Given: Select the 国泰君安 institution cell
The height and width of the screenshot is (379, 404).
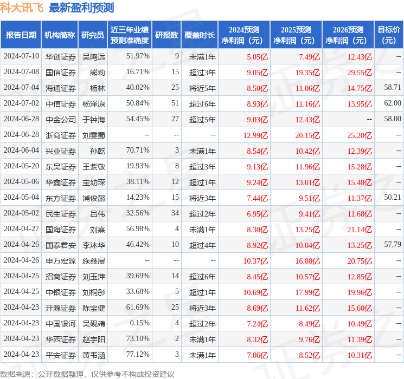Looking at the screenshot, I should tap(61, 245).
